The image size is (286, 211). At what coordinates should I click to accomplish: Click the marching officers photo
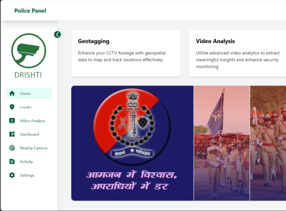(x=268, y=143)
